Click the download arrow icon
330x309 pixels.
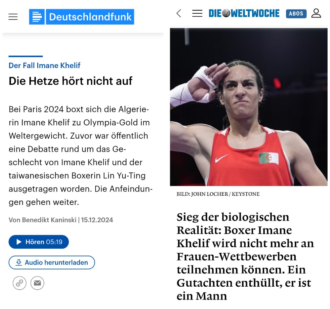pos(19,262)
